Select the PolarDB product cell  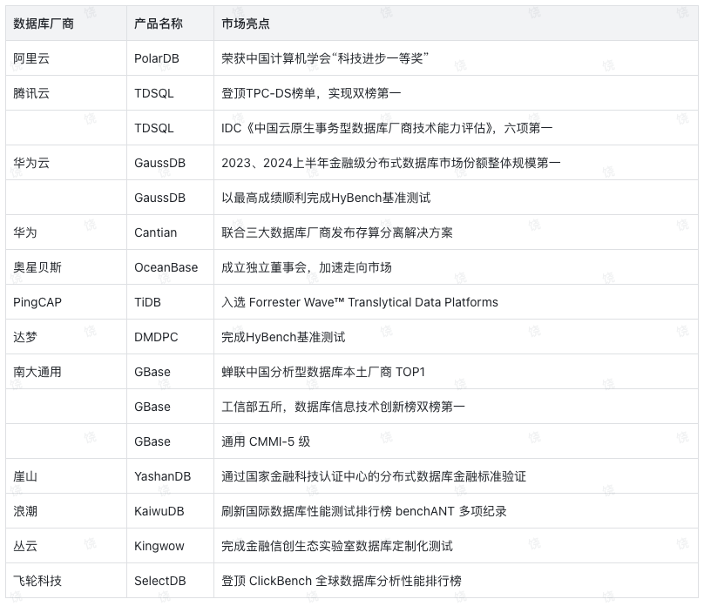coord(170,58)
